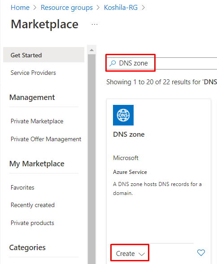
Task: Open Favorites under My Marketplace
Action: point(22,187)
